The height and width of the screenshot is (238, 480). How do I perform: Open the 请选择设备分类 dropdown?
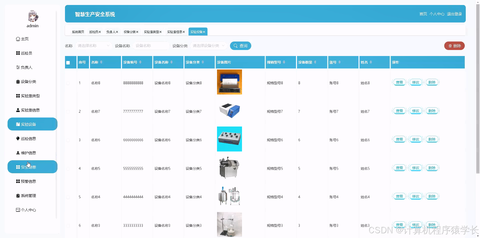pos(209,46)
